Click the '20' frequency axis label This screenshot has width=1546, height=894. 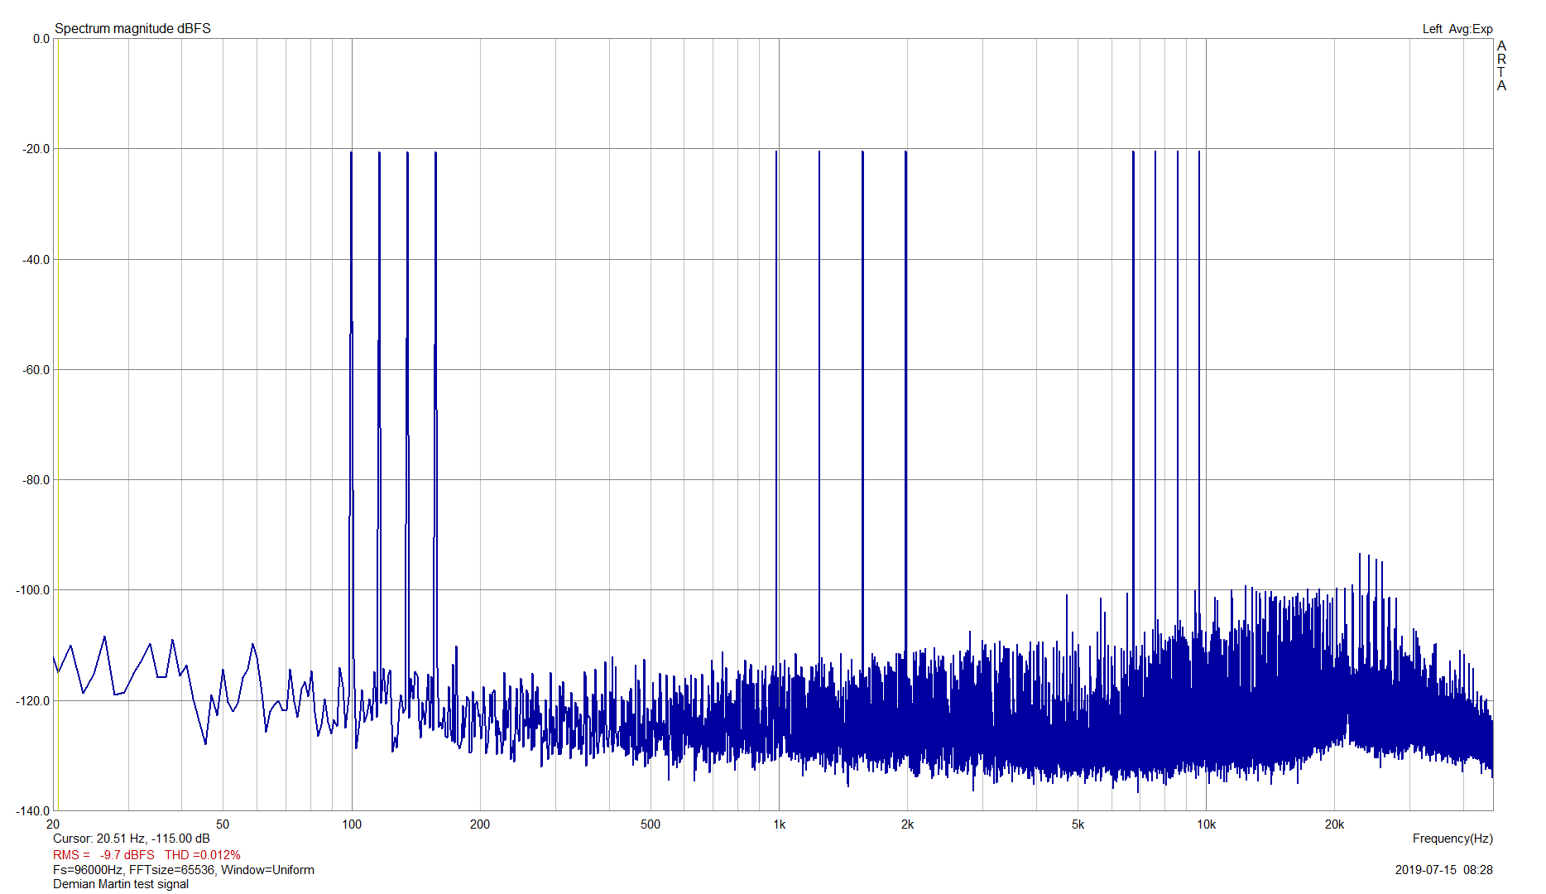coord(53,824)
